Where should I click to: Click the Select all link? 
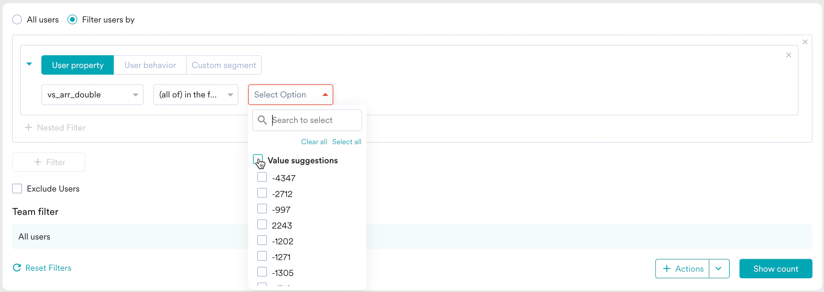pyautogui.click(x=347, y=141)
